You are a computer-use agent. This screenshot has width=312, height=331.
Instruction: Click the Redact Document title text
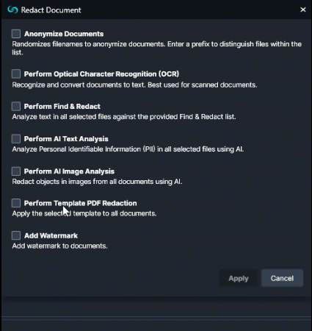tap(51, 10)
